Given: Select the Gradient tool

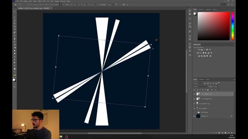Looking at the screenshot, I should [15, 47].
